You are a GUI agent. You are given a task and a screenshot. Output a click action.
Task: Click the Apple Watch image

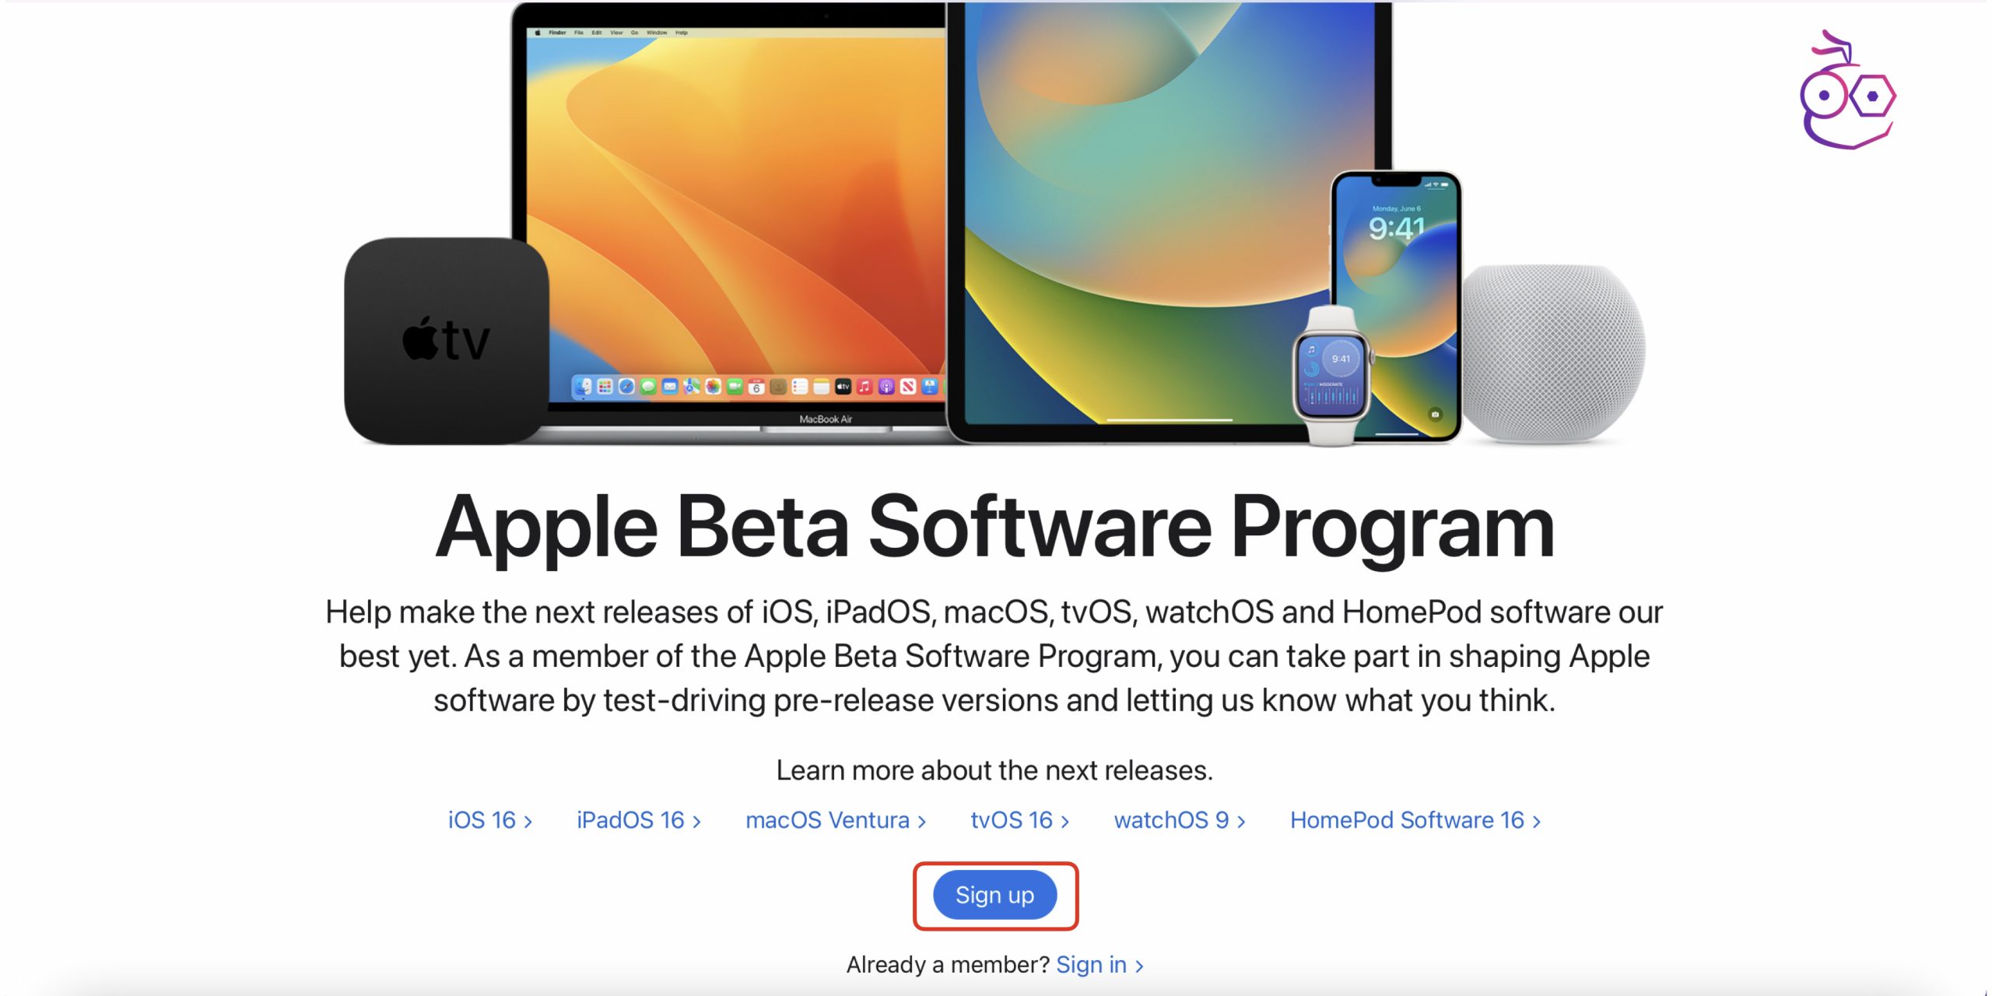(1333, 376)
